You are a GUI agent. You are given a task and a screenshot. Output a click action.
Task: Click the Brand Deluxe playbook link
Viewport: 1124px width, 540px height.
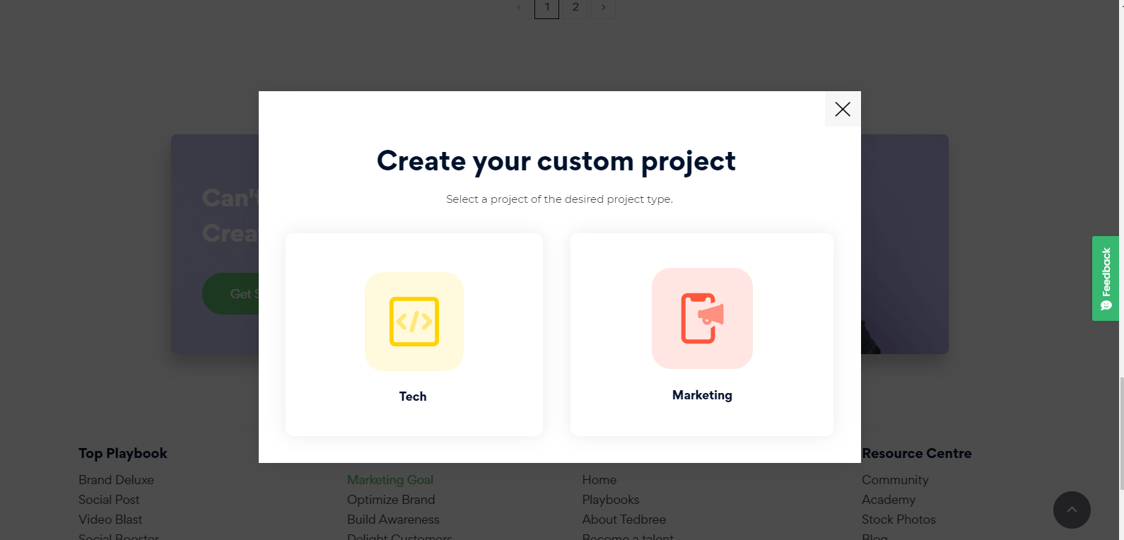116,480
